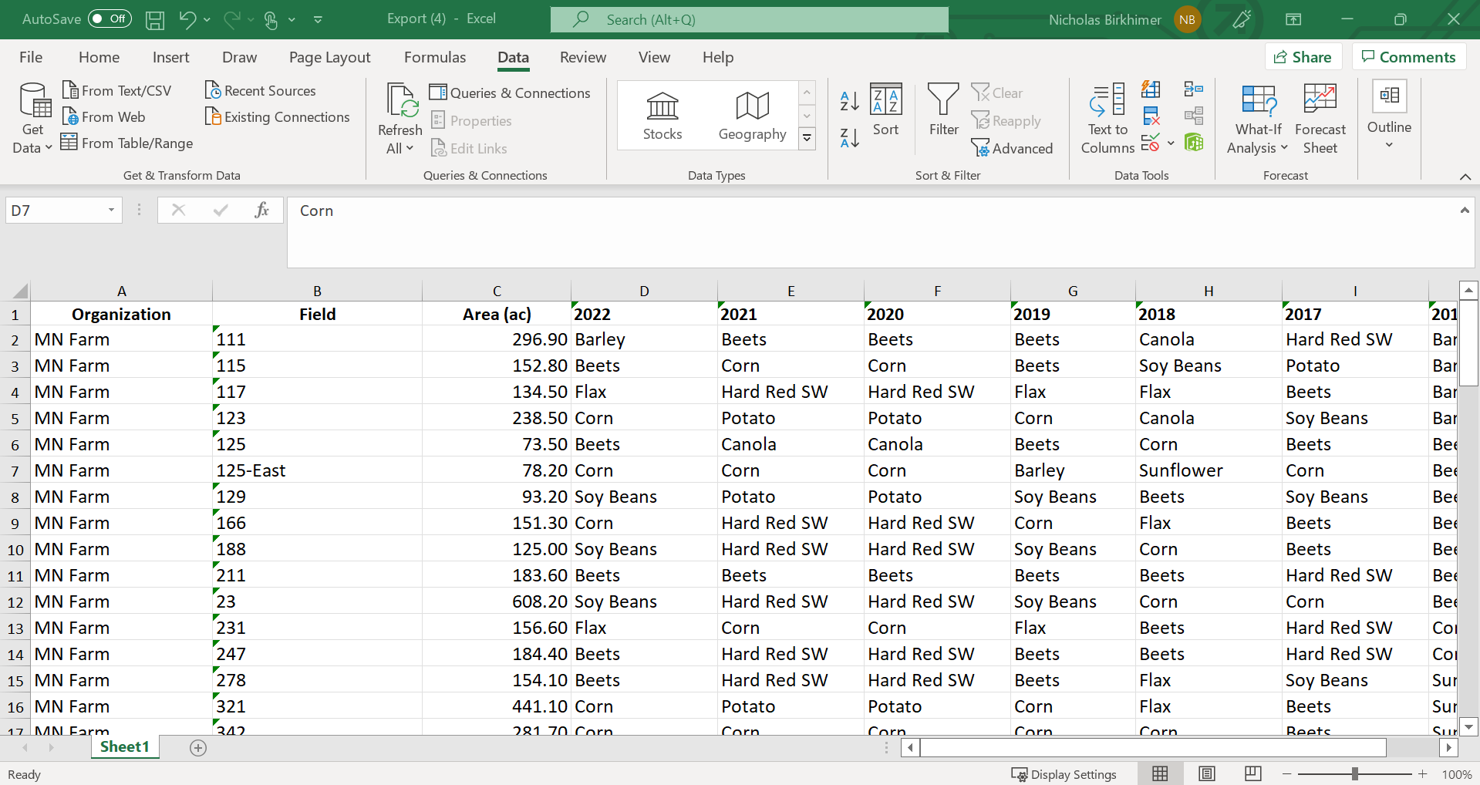
Task: Open the Outline dropdown
Action: (x=1389, y=116)
